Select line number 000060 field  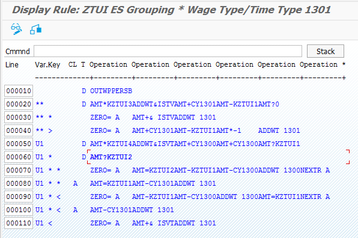19,157
